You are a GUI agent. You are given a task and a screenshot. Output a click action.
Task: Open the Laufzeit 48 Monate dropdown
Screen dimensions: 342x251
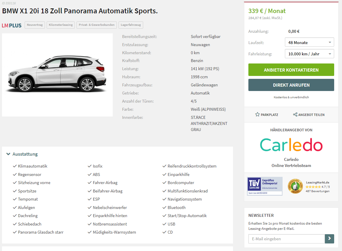click(309, 42)
